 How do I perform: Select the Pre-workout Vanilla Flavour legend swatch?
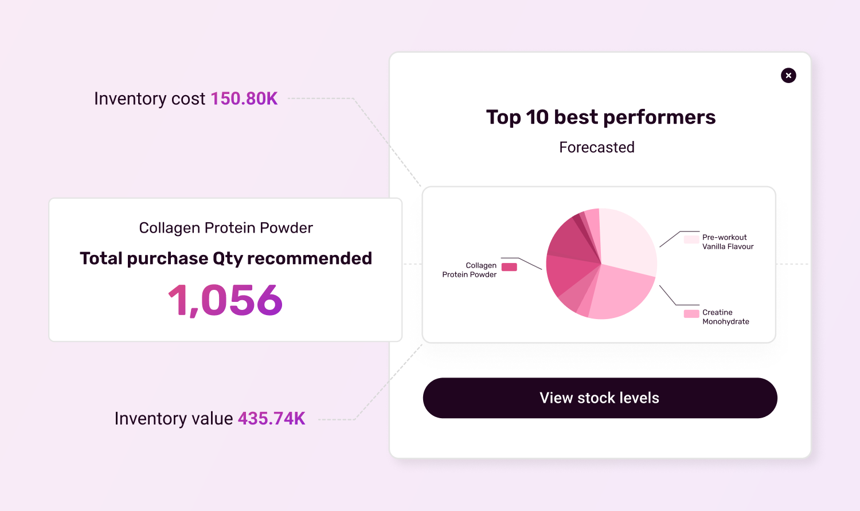coord(691,239)
